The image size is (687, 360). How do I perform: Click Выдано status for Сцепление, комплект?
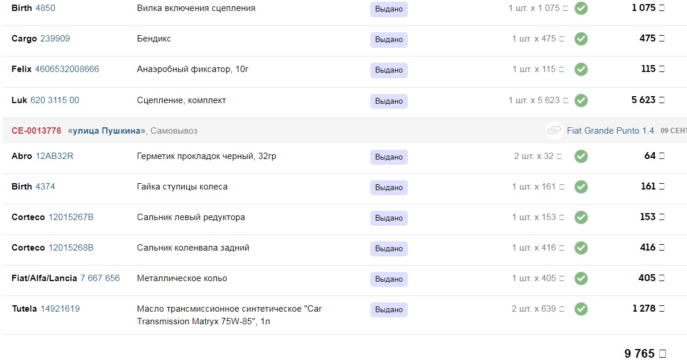[x=389, y=101]
